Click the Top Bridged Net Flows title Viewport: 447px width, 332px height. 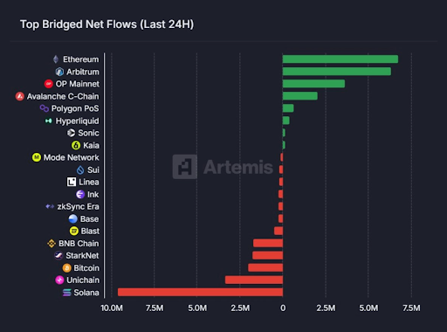[x=107, y=24]
